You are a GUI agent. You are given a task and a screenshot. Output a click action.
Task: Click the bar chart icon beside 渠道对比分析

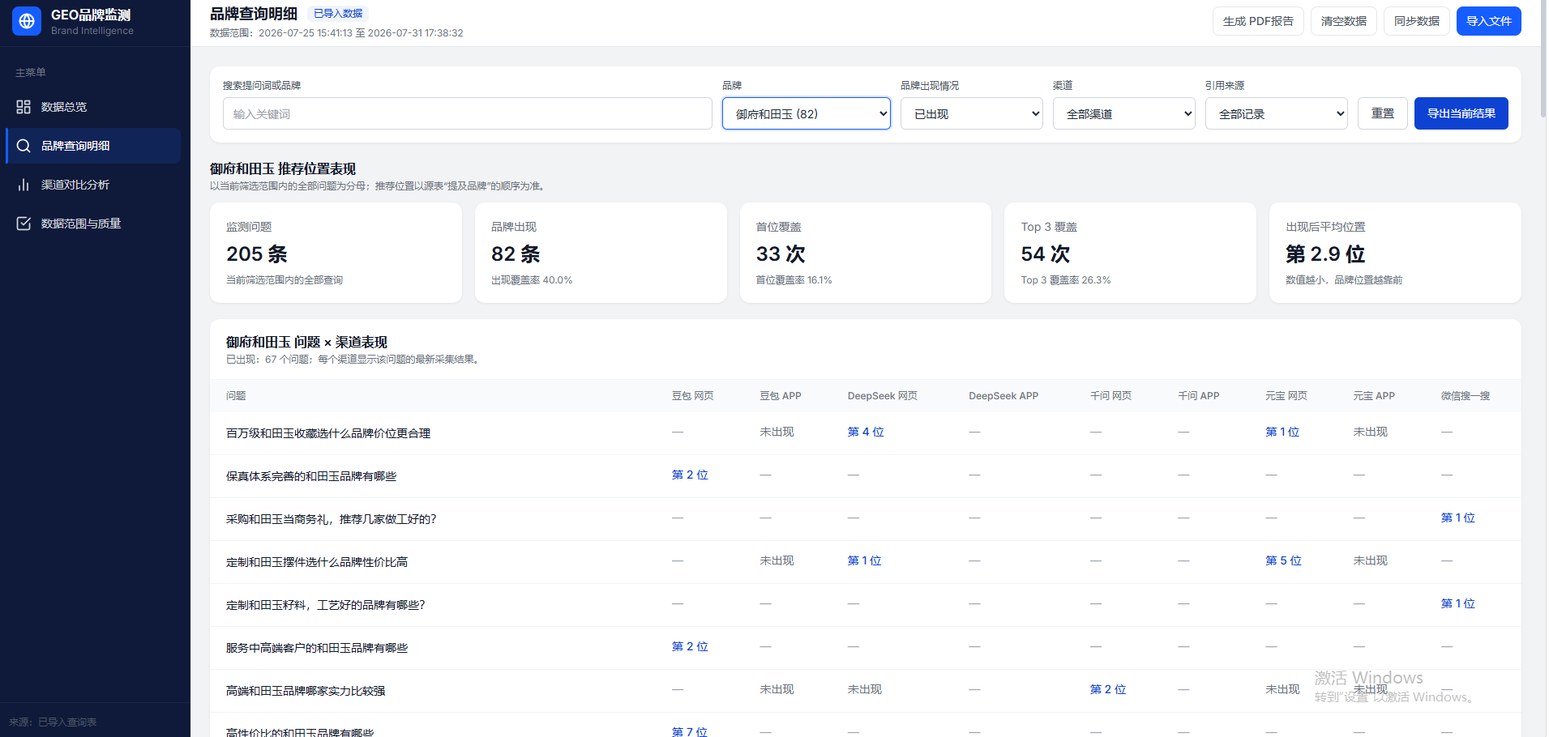(24, 185)
